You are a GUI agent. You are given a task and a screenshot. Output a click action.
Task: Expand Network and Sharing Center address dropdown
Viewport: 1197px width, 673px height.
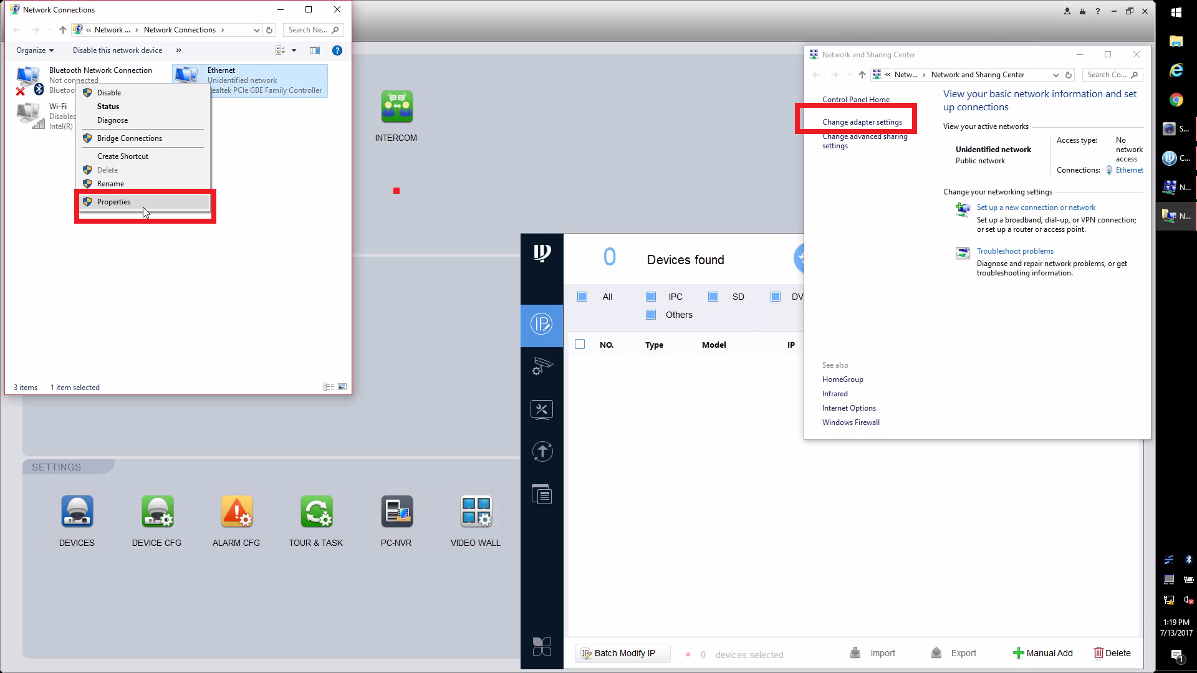pos(1055,75)
